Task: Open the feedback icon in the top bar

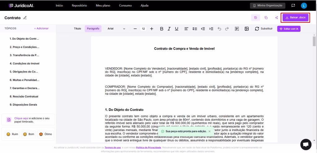Action: click(x=293, y=6)
